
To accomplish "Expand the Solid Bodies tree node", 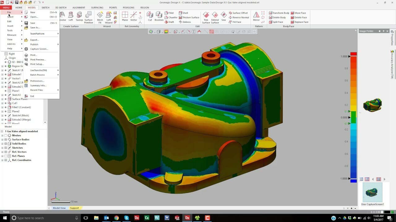I will [2, 144].
